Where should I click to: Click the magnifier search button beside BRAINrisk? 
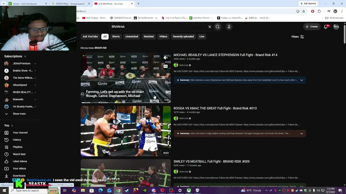(x=218, y=27)
